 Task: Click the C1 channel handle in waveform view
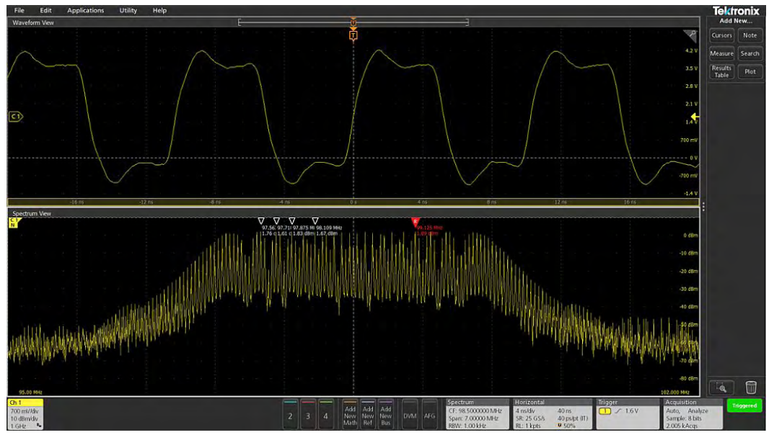coord(16,117)
